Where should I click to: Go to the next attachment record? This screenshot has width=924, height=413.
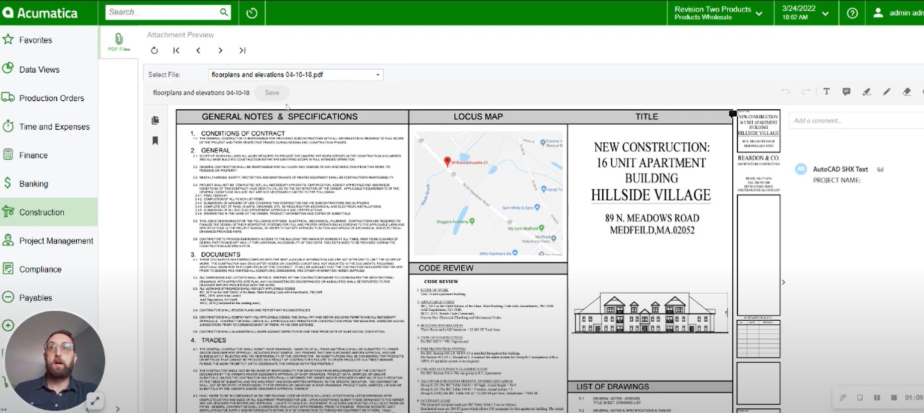tap(220, 50)
